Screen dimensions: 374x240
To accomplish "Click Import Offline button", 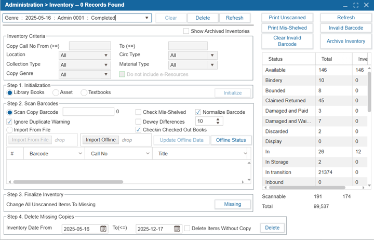I will pos(101,140).
